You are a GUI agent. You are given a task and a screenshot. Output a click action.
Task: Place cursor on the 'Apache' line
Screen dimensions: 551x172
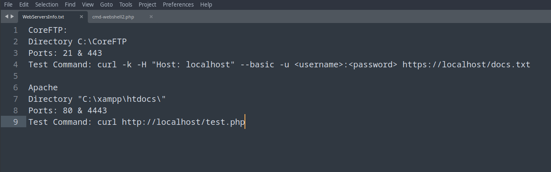point(43,87)
